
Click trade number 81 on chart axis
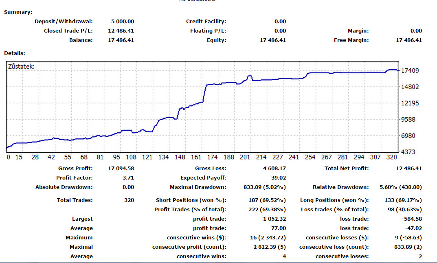[x=100, y=157]
